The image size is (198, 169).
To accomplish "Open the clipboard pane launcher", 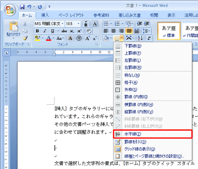I will tap(28, 44).
